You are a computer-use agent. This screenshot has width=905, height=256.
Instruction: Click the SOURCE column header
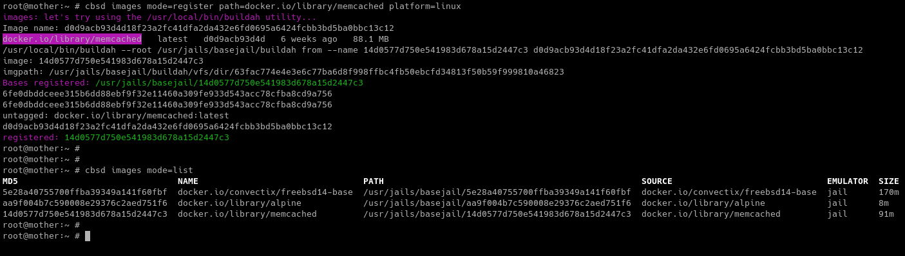pyautogui.click(x=657, y=181)
